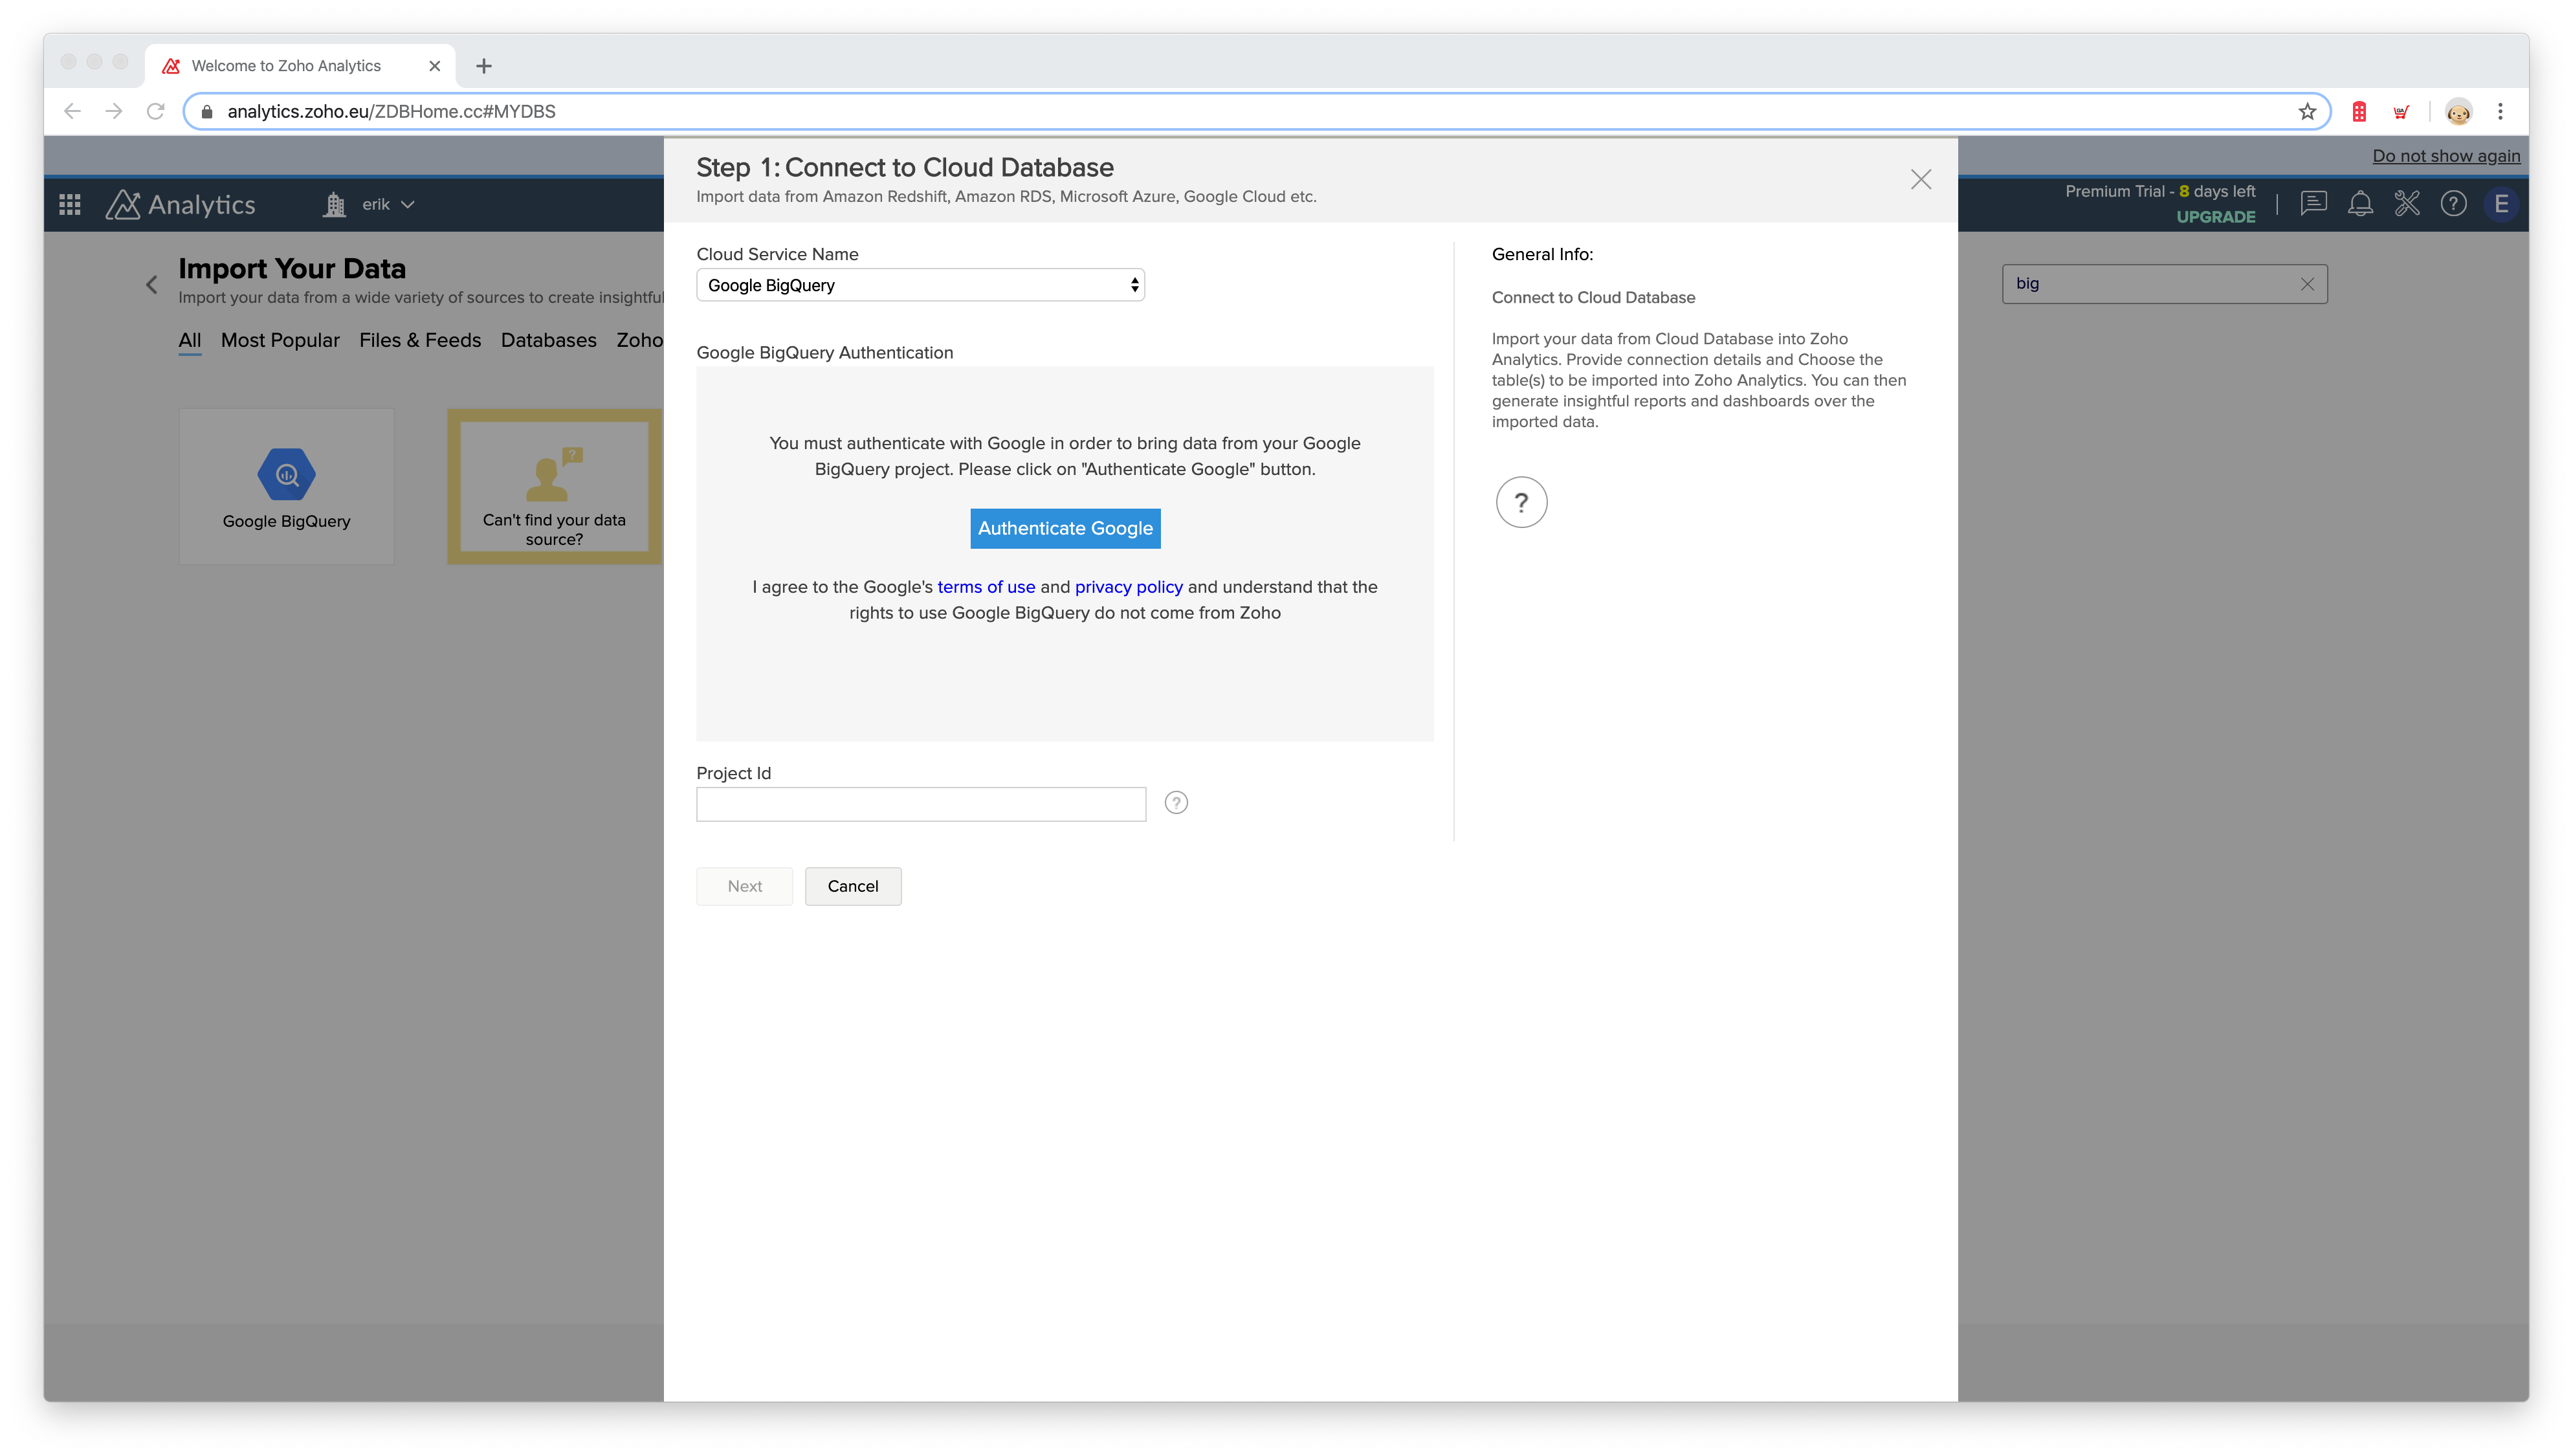
Task: Select the Files & Feeds tab
Action: coord(420,340)
